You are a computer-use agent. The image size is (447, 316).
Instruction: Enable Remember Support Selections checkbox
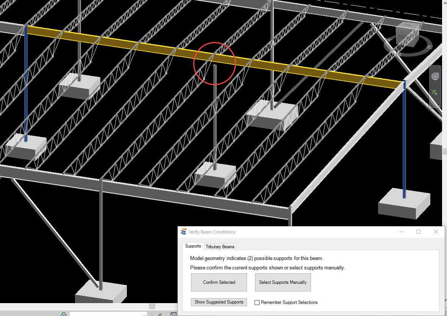(257, 302)
